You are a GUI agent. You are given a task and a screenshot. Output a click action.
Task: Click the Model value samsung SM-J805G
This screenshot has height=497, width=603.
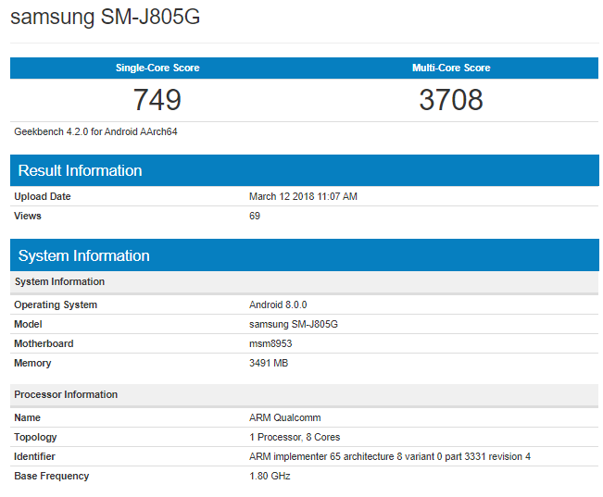[x=295, y=324]
